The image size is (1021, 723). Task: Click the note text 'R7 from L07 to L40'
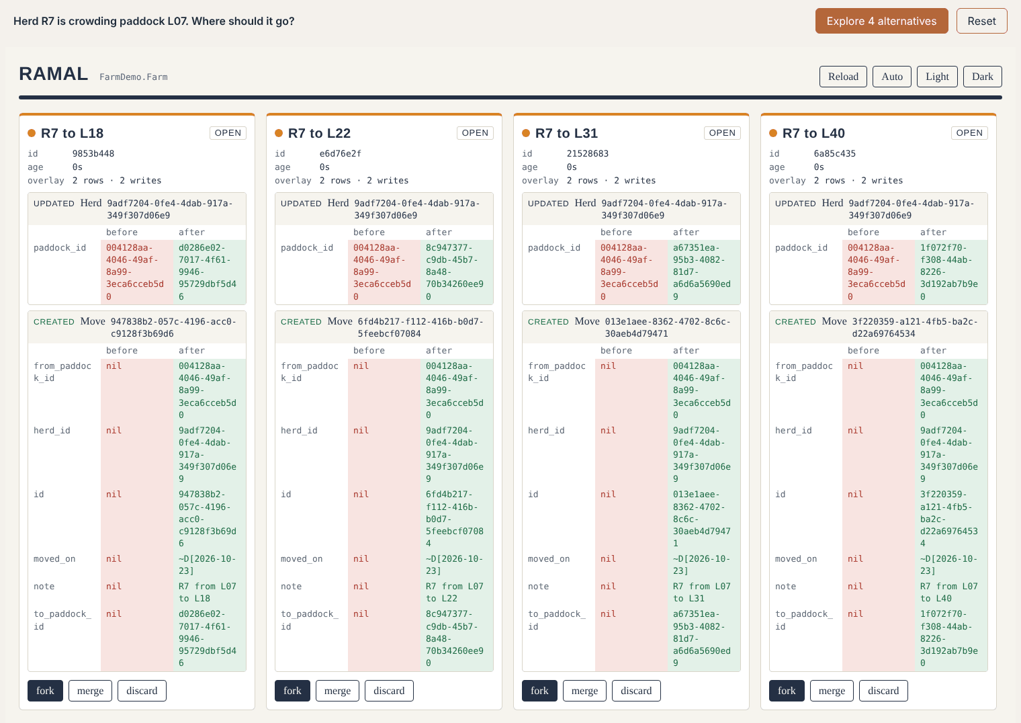(x=949, y=593)
